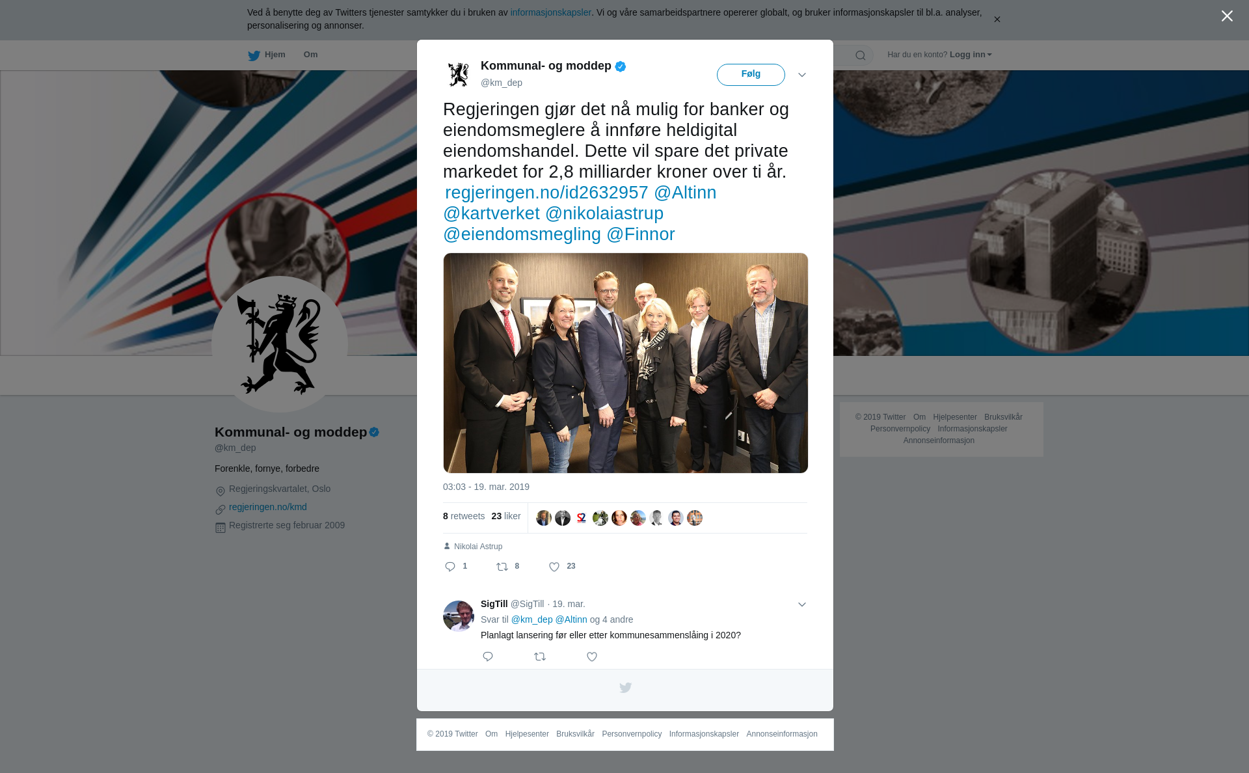
Task: Open first liker's avatar in likes row
Action: (544, 518)
